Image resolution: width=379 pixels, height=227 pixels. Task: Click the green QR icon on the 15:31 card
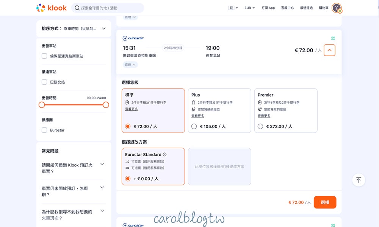pos(333,38)
